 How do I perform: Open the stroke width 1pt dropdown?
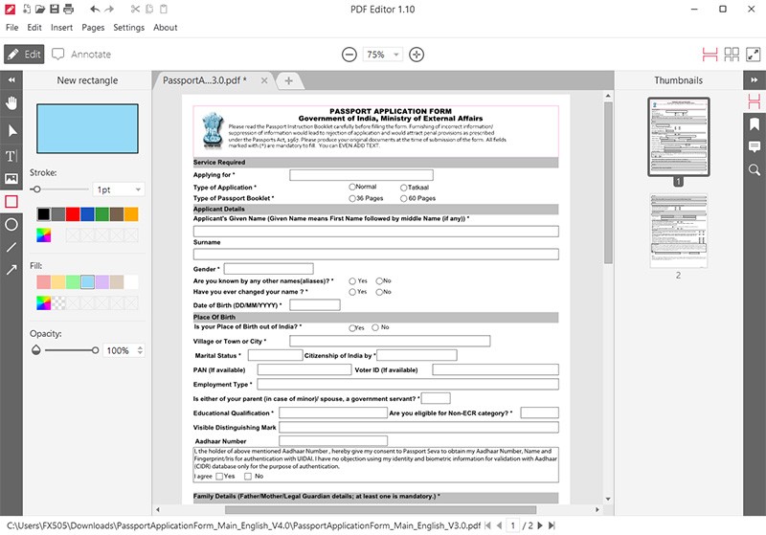click(x=138, y=189)
